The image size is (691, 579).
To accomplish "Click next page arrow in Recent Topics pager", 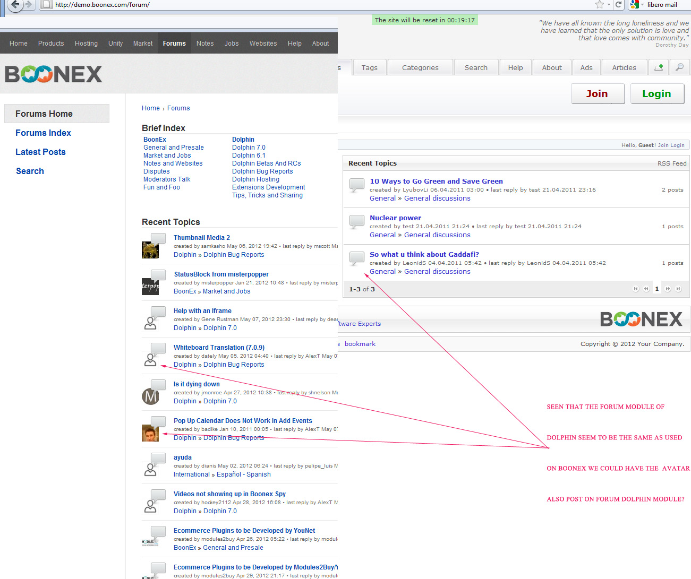I will tap(668, 289).
